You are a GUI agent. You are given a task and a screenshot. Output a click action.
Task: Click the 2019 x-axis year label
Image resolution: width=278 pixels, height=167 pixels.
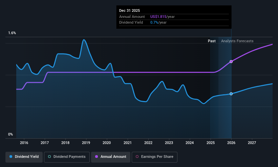pyautogui.click(x=86, y=143)
